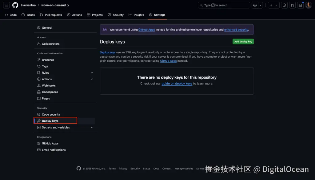This screenshot has width=315, height=180.
Task: Focus the Type / to search box
Action: pos(224,5)
